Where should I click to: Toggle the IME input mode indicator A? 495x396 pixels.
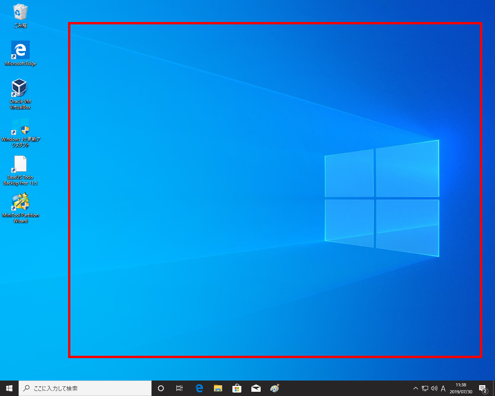coord(443,388)
